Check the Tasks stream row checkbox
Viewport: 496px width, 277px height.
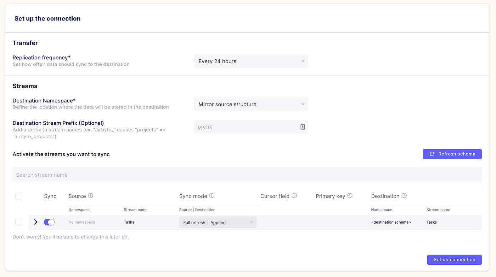coord(19,222)
